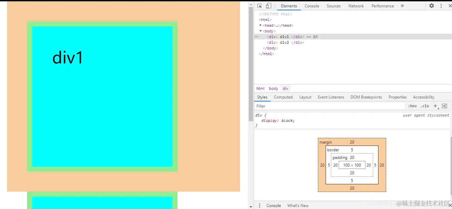Toggle the :hov element state panel
This screenshot has width=452, height=209.
coord(412,106)
